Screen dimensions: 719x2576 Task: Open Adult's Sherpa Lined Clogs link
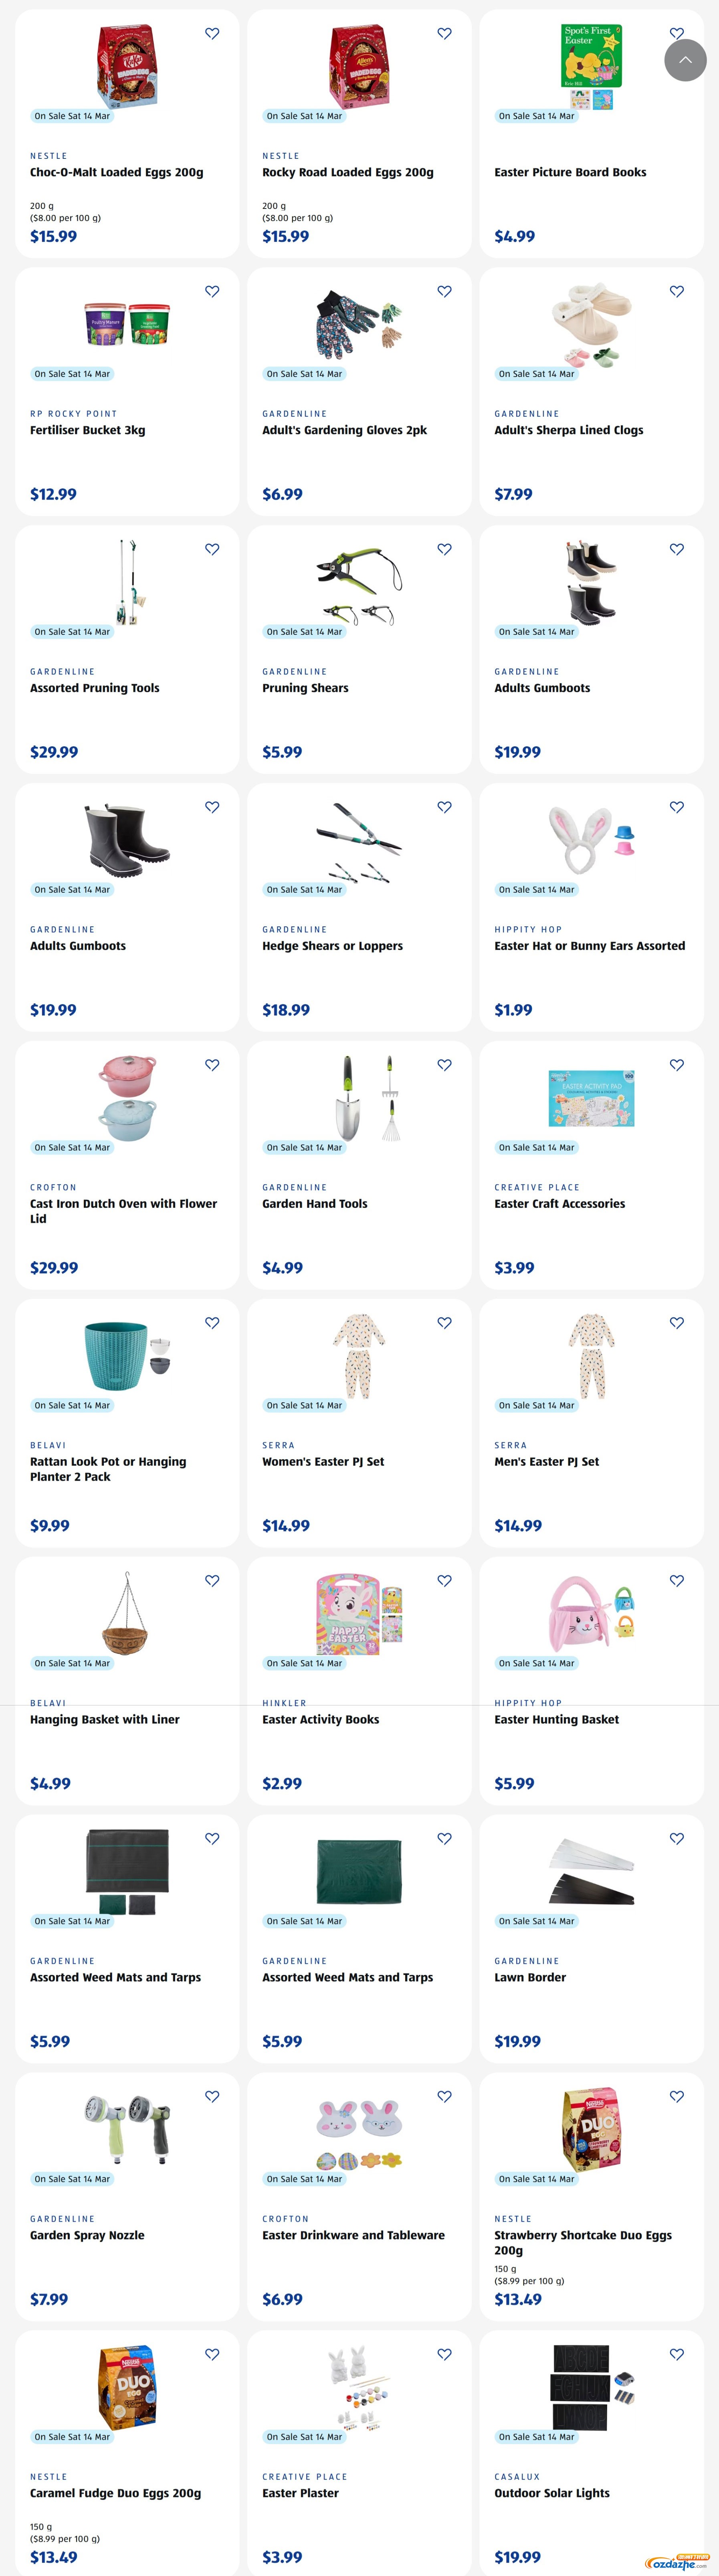[568, 431]
